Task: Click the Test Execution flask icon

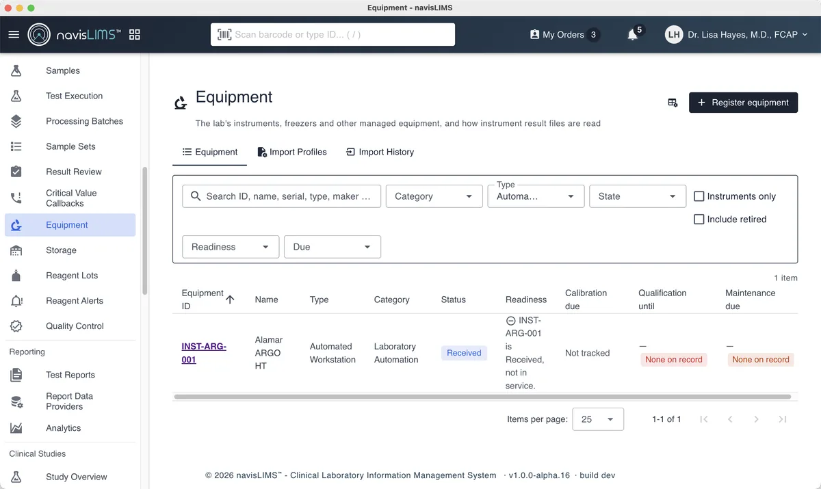Action: coord(16,96)
